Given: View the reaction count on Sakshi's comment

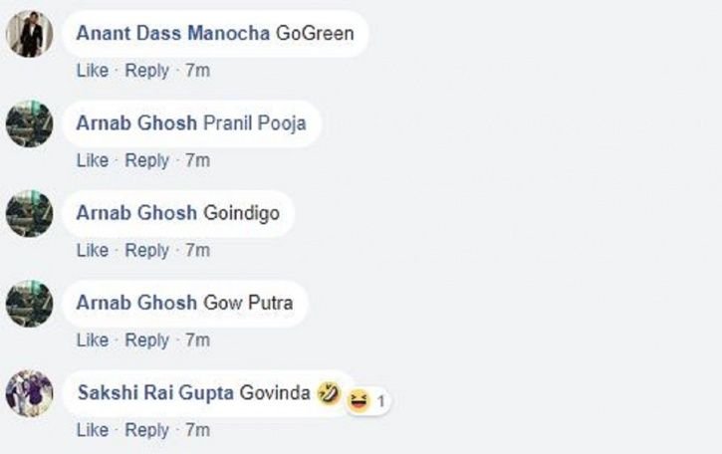Looking at the screenshot, I should [x=380, y=401].
